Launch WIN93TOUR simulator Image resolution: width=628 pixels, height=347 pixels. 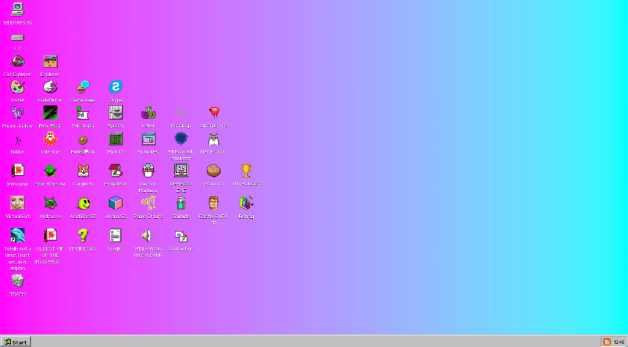181,139
